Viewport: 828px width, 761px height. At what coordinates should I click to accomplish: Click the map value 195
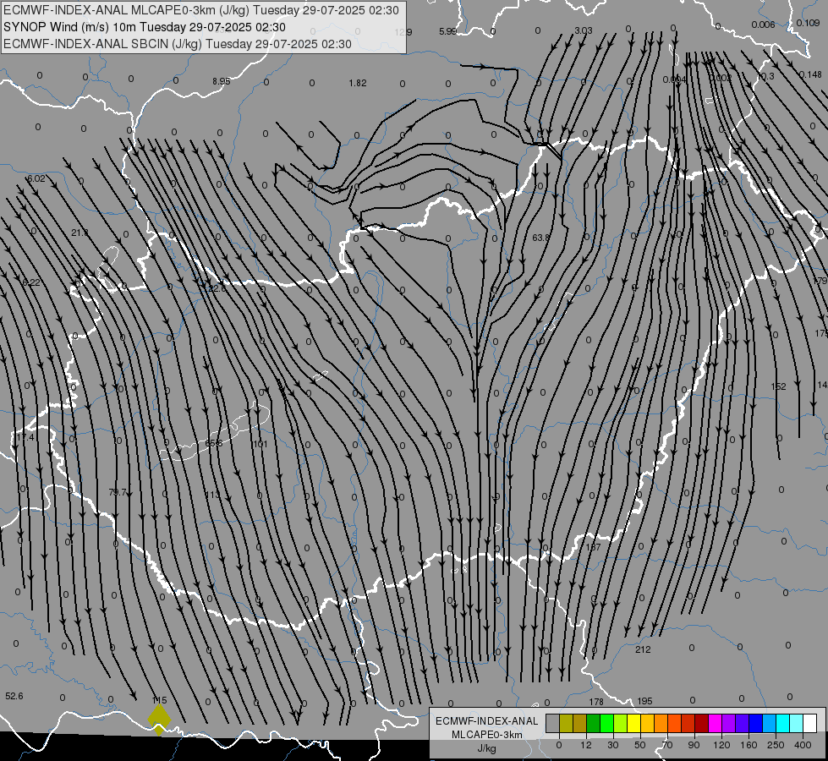coord(644,701)
